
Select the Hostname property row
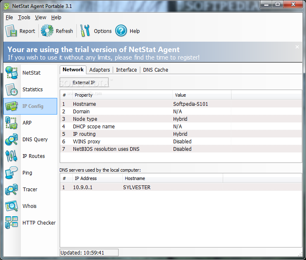pyautogui.click(x=181, y=104)
